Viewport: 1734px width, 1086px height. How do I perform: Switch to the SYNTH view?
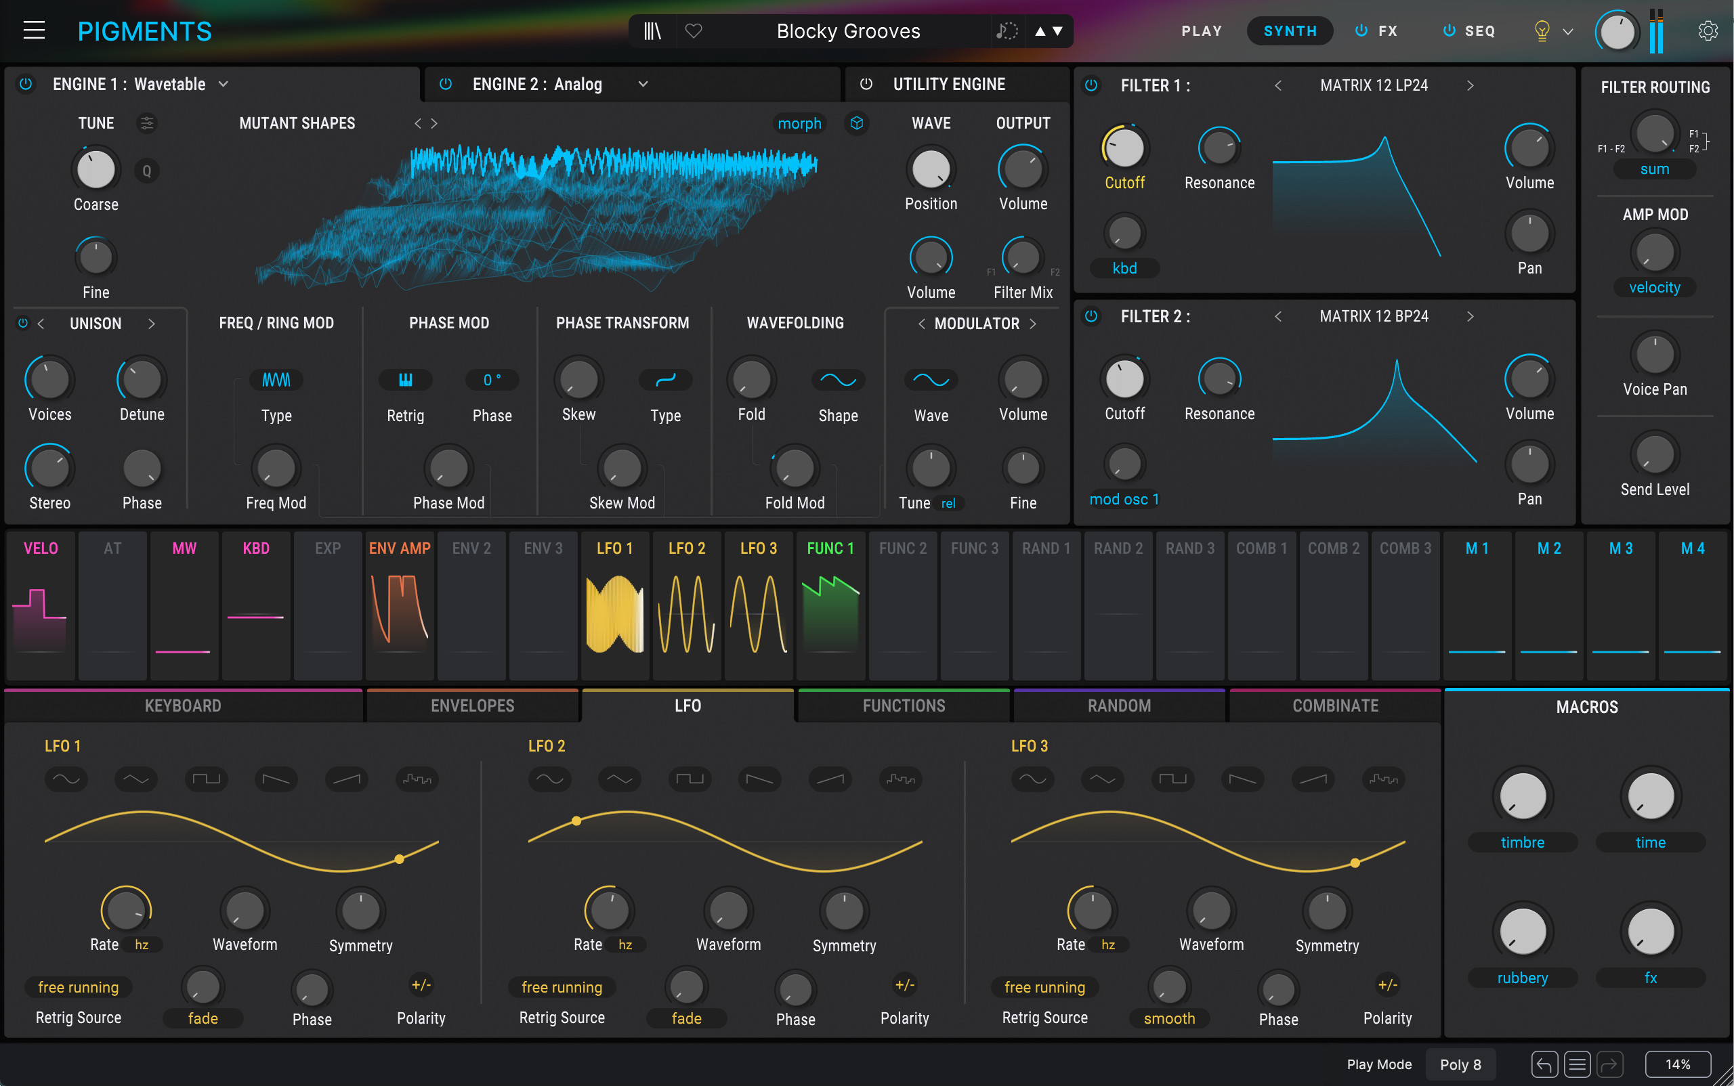pyautogui.click(x=1290, y=31)
